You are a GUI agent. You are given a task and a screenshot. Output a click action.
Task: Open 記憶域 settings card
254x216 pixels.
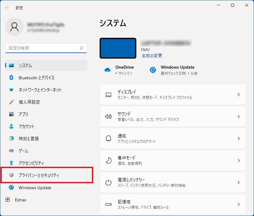coord(173,204)
